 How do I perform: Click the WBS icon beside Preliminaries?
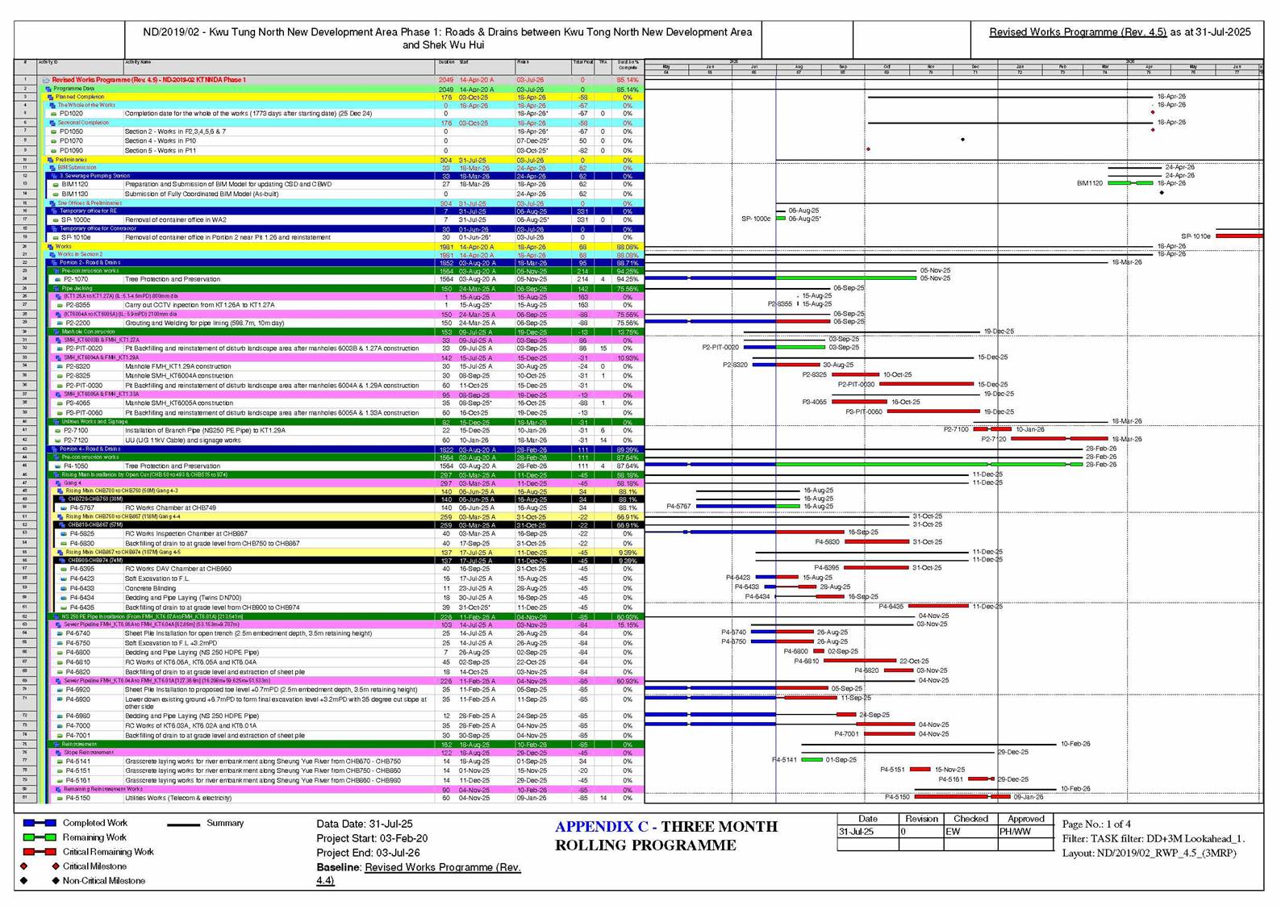tap(51, 160)
